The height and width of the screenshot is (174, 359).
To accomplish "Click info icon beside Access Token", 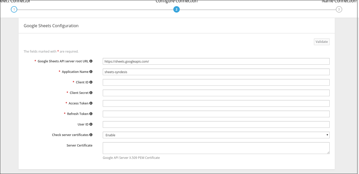I will pyautogui.click(x=91, y=103).
